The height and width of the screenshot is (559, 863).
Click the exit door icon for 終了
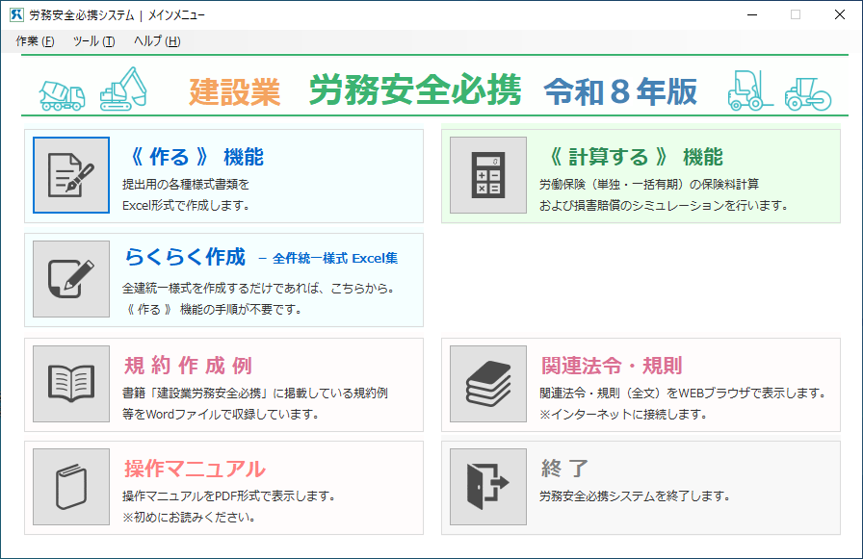(488, 487)
